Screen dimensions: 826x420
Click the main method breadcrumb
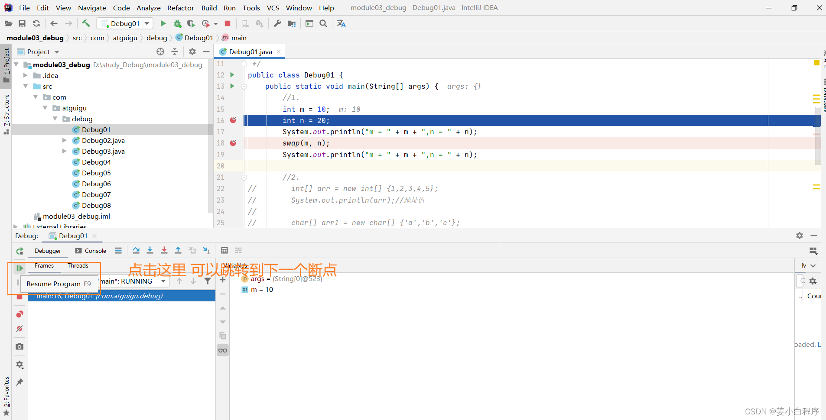click(234, 38)
